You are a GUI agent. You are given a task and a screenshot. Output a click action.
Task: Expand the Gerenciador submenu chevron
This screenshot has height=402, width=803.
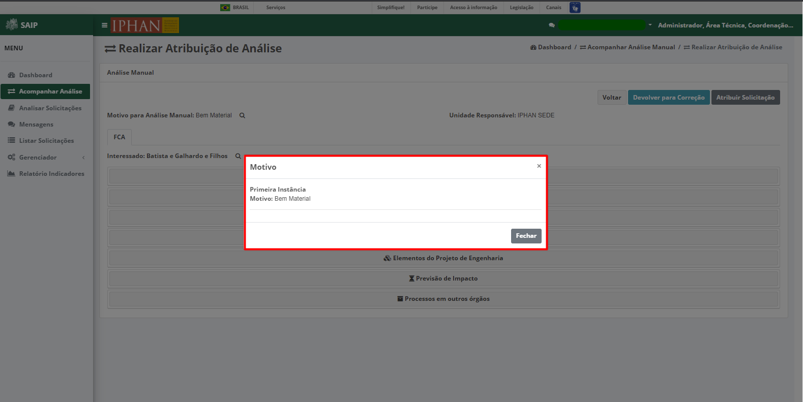[x=83, y=158]
